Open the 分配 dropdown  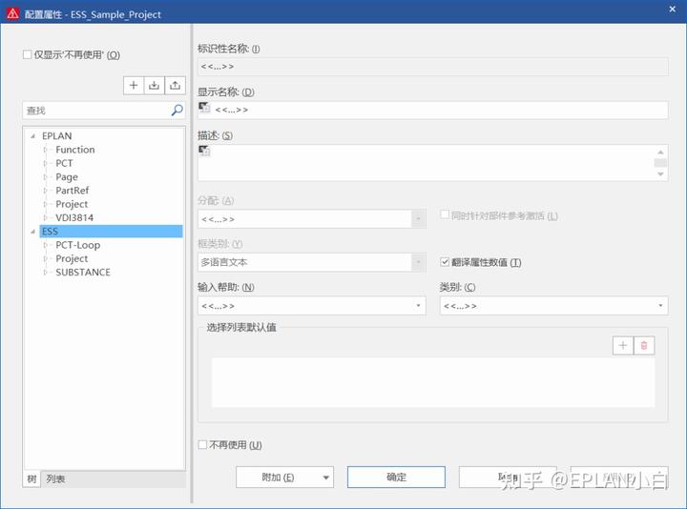(418, 219)
